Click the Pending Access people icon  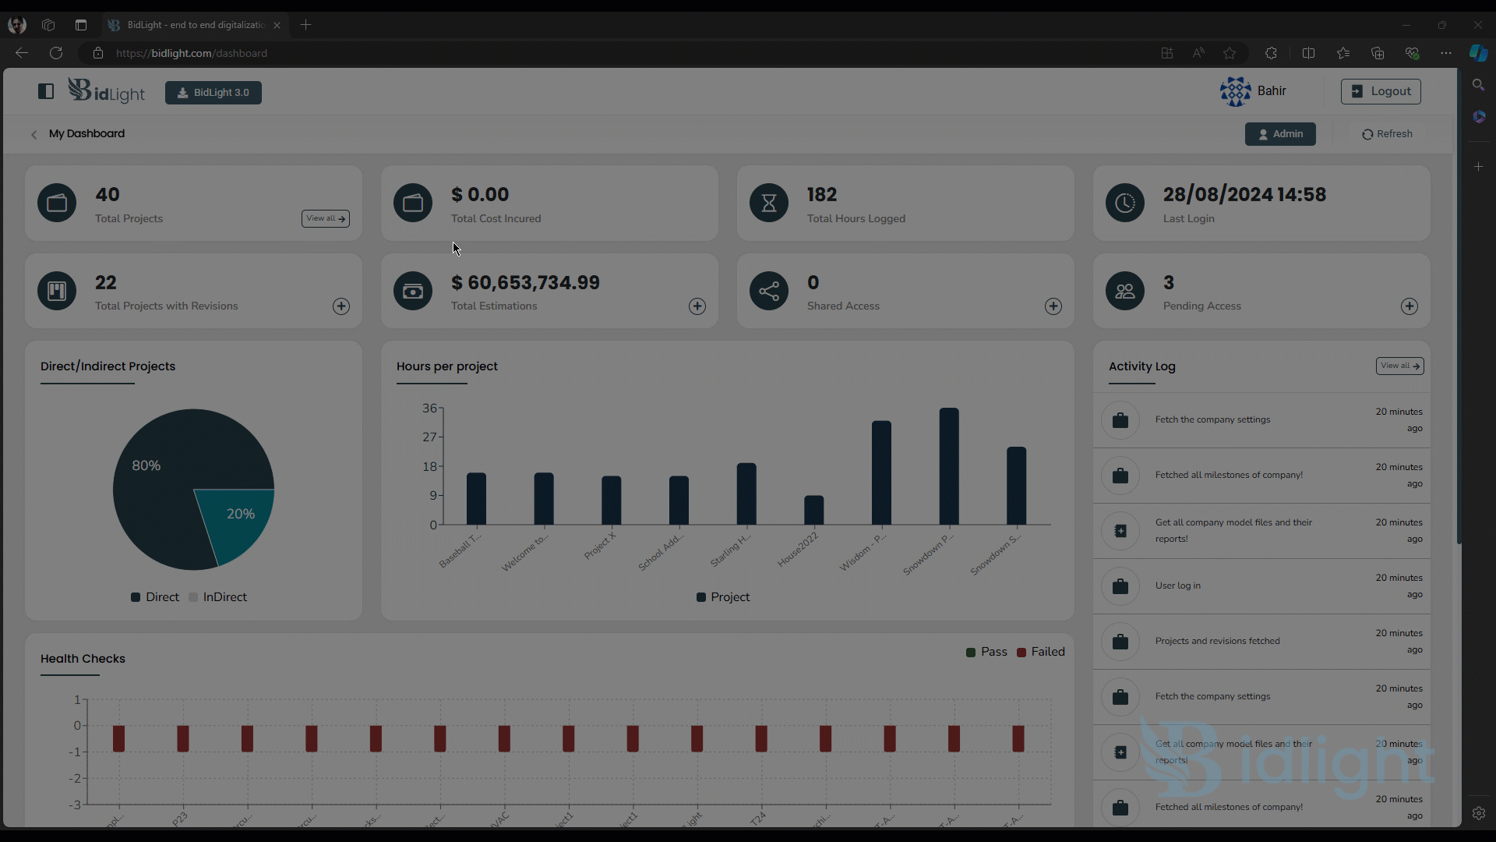(x=1124, y=290)
